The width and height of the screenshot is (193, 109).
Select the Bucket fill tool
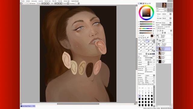[x=140, y=44]
